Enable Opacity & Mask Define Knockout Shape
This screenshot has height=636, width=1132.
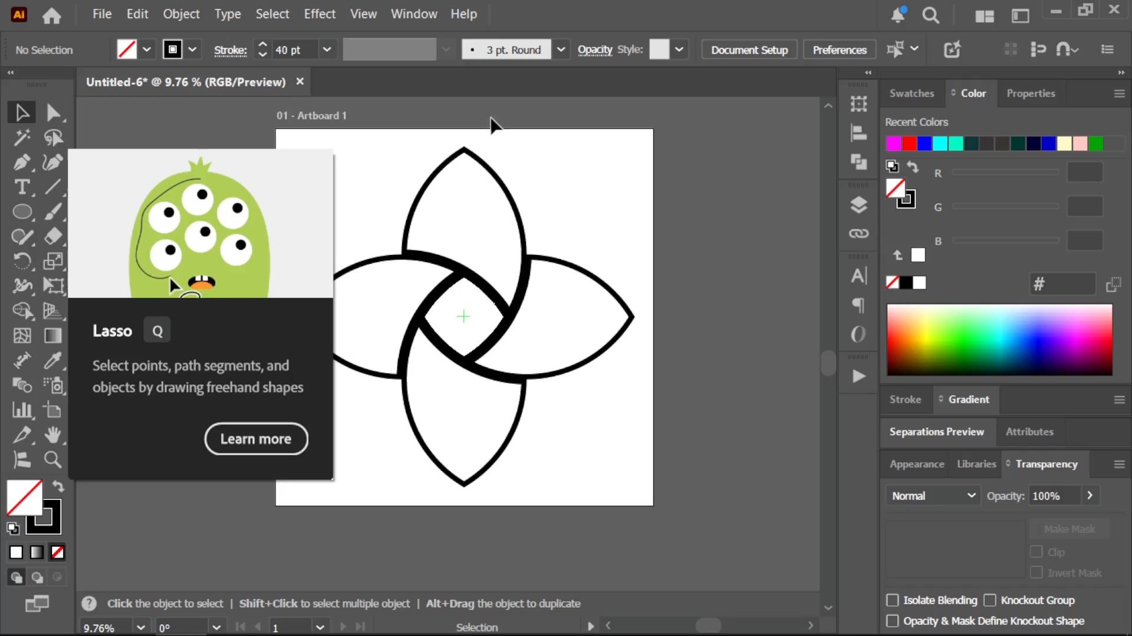(893, 621)
